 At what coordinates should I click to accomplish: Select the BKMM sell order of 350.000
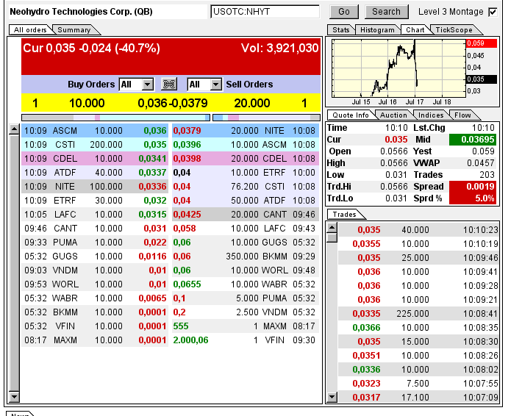pyautogui.click(x=246, y=257)
